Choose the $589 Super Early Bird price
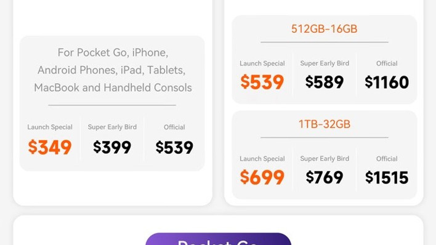The image size is (436, 245). tap(324, 82)
